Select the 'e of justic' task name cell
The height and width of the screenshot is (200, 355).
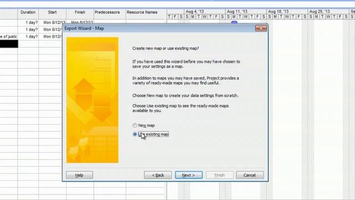point(9,37)
